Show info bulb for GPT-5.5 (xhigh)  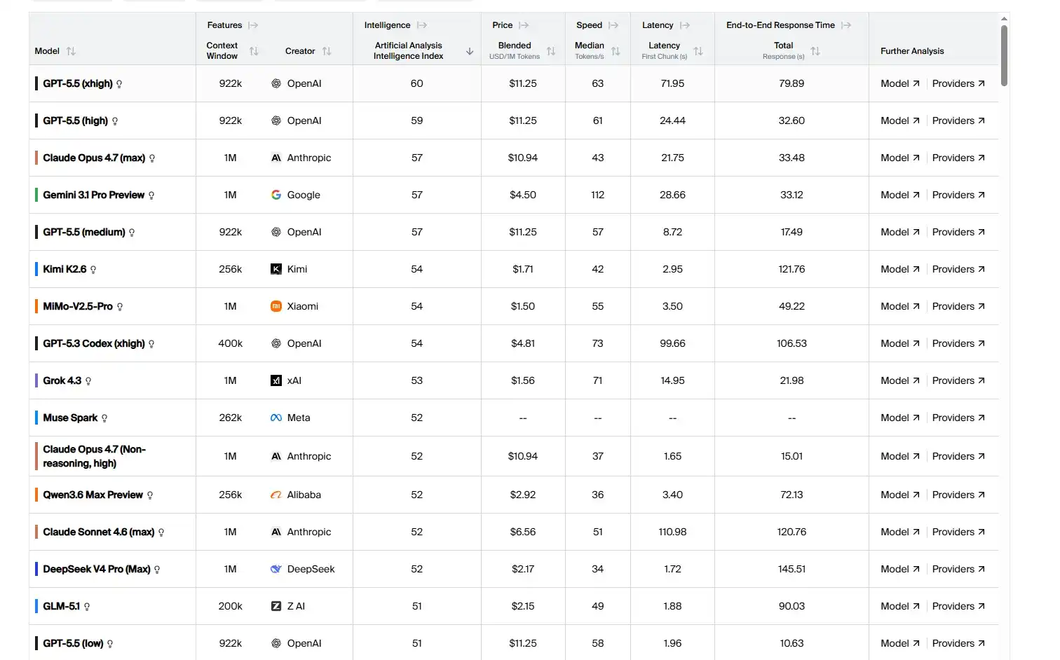pos(119,84)
